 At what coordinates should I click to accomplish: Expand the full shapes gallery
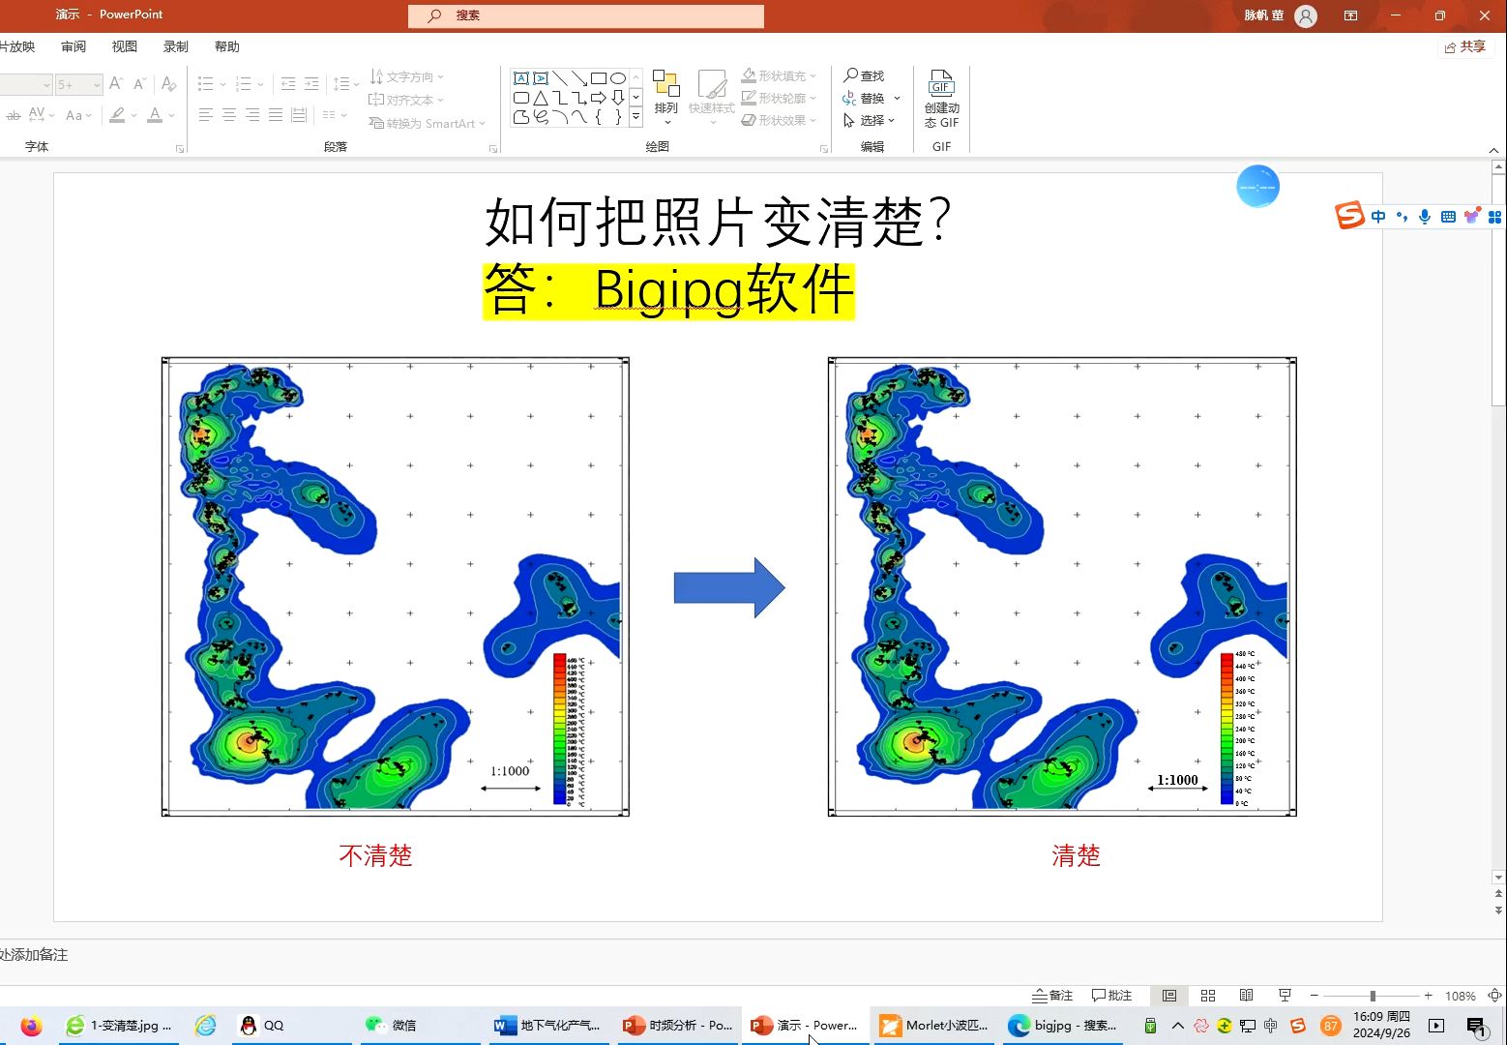(x=636, y=117)
